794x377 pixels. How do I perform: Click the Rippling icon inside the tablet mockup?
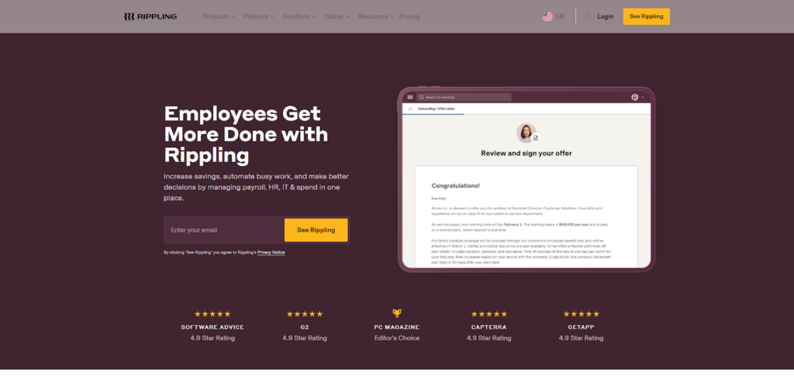point(410,97)
